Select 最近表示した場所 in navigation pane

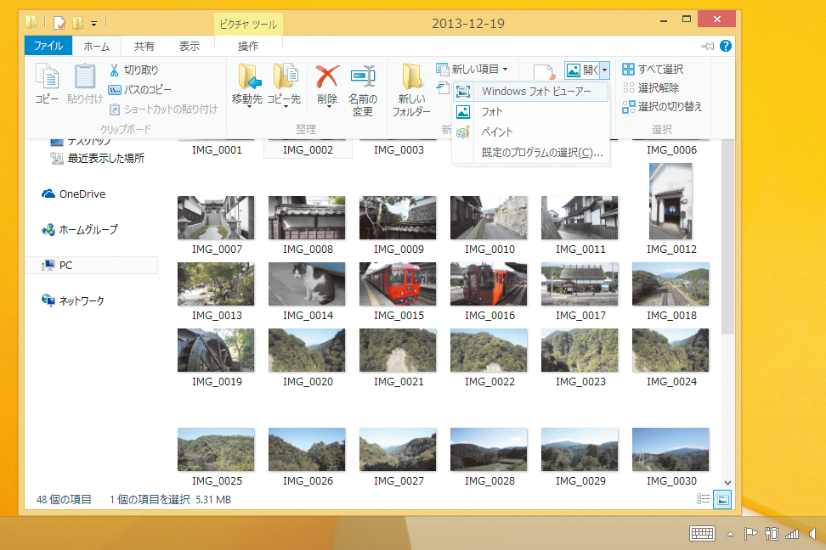coord(98,159)
